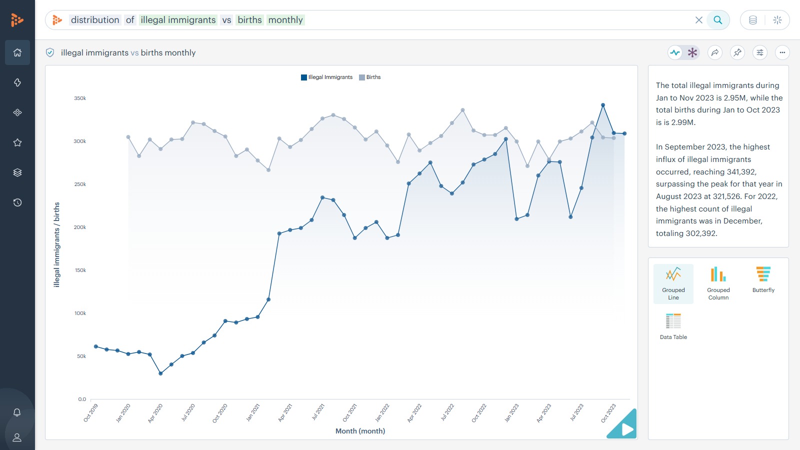The image size is (800, 450).
Task: Open favorites star in sidebar
Action: pyautogui.click(x=17, y=142)
